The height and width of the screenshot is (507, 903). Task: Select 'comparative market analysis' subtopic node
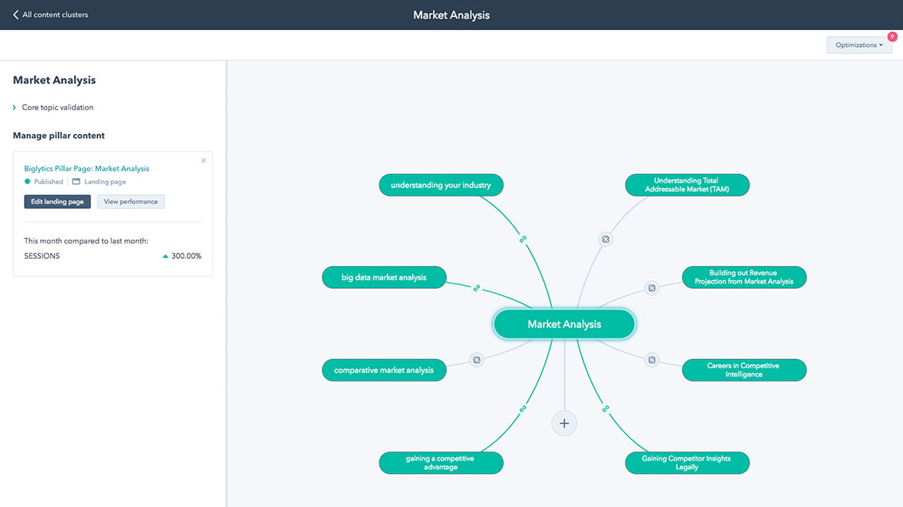pyautogui.click(x=384, y=370)
